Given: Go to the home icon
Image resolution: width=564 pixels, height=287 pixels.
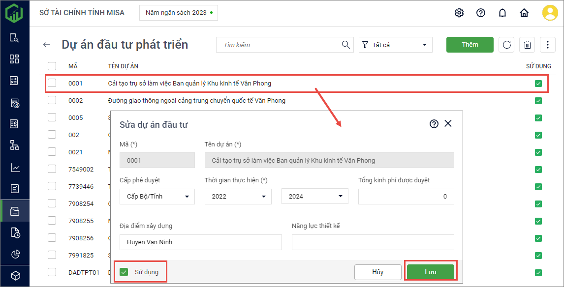Looking at the screenshot, I should 524,13.
